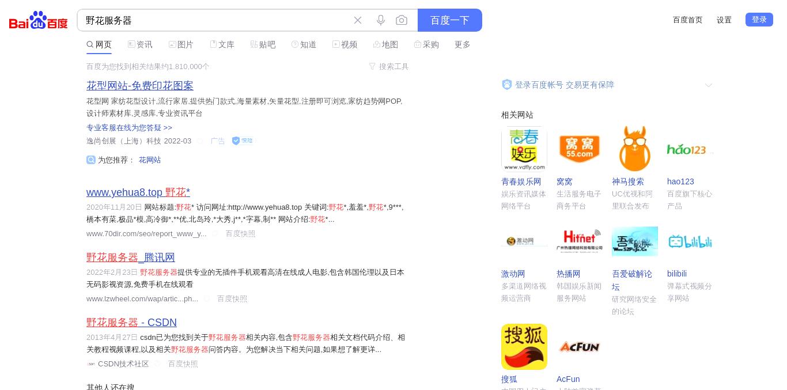
Task: Open 设置 menu
Action: [x=724, y=20]
